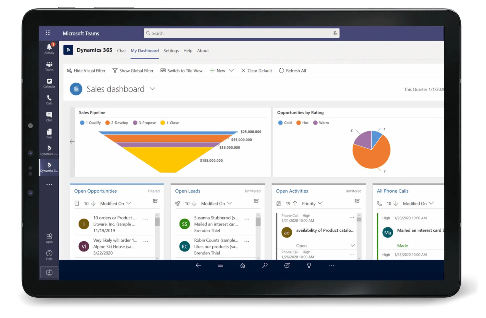Click the back arrow in bottom bar
486x318 pixels.
point(198,265)
